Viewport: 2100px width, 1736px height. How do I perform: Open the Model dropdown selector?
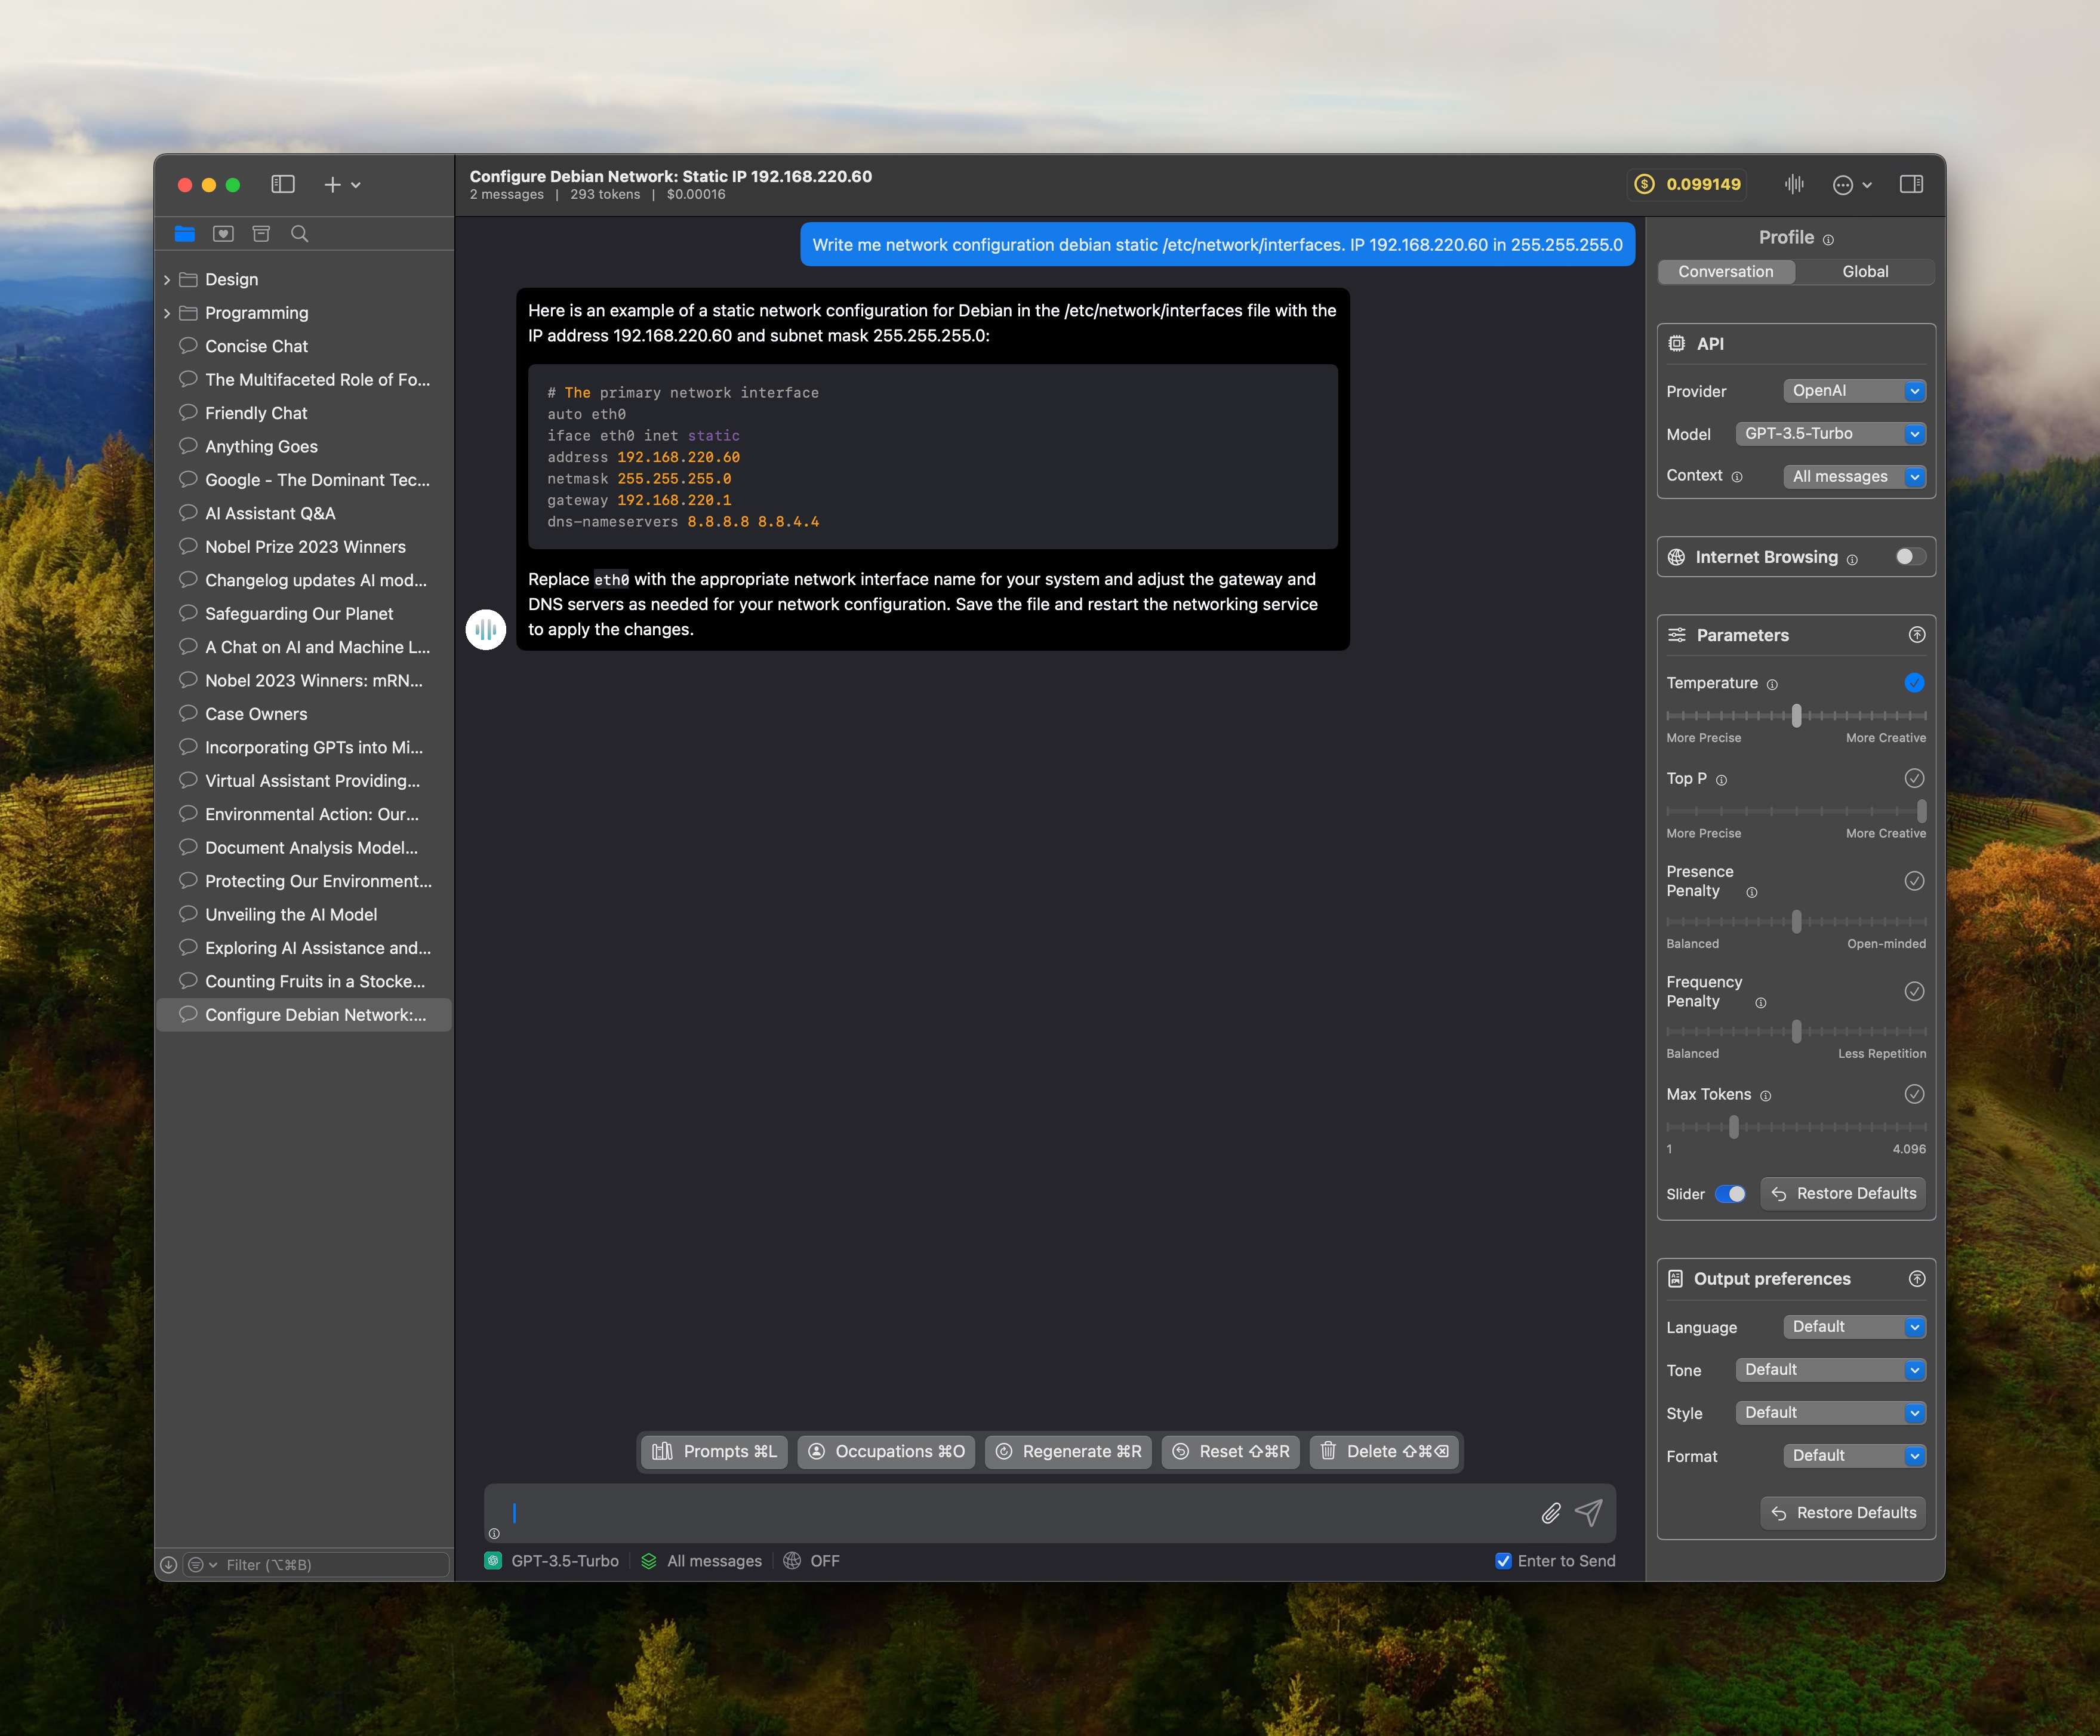click(x=1831, y=433)
